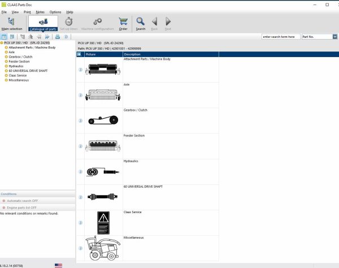Click info icon for Attachment Parts row
The height and width of the screenshot is (268, 339).
pos(80,70)
